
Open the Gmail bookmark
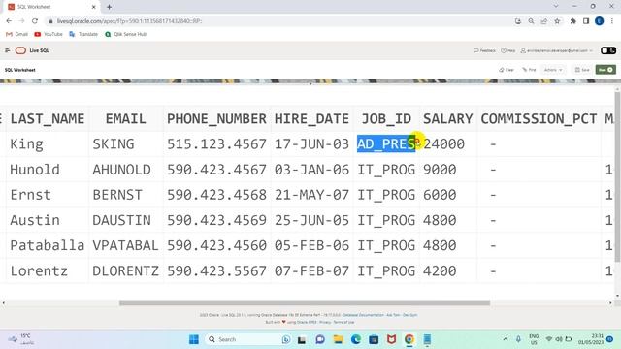pyautogui.click(x=17, y=35)
